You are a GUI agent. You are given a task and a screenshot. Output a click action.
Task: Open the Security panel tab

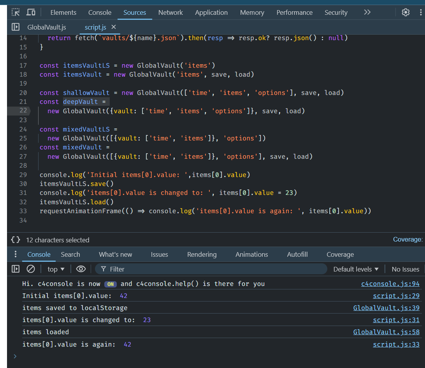pyautogui.click(x=336, y=12)
